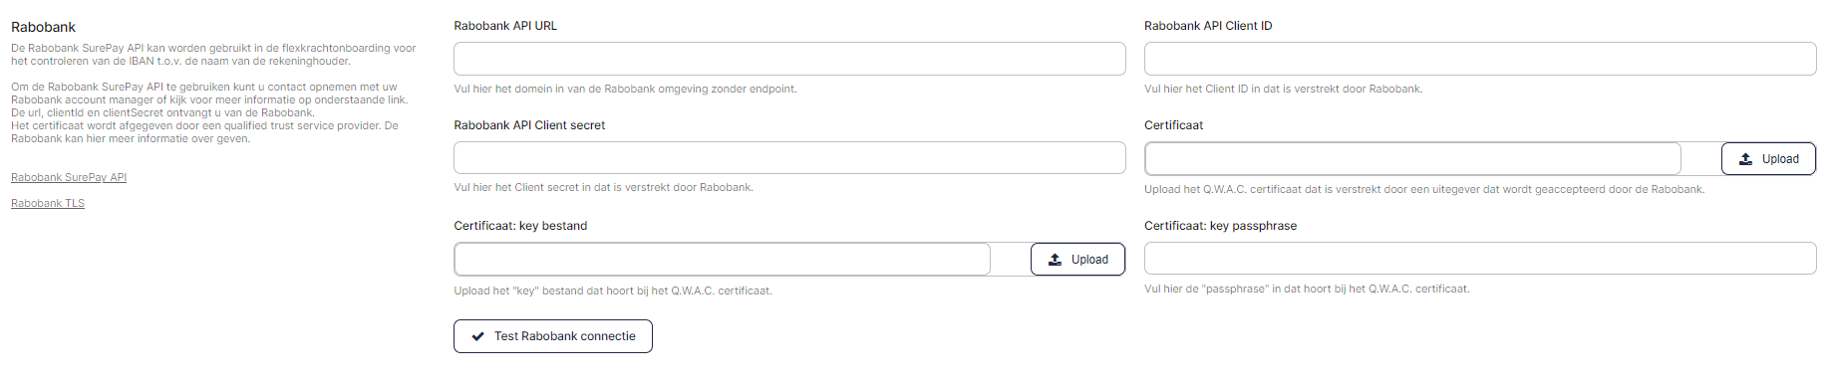Viewport: 1833px width, 386px height.
Task: Upload a Q.W.A.C. certificate via Certificaat Upload button
Action: 1768,159
